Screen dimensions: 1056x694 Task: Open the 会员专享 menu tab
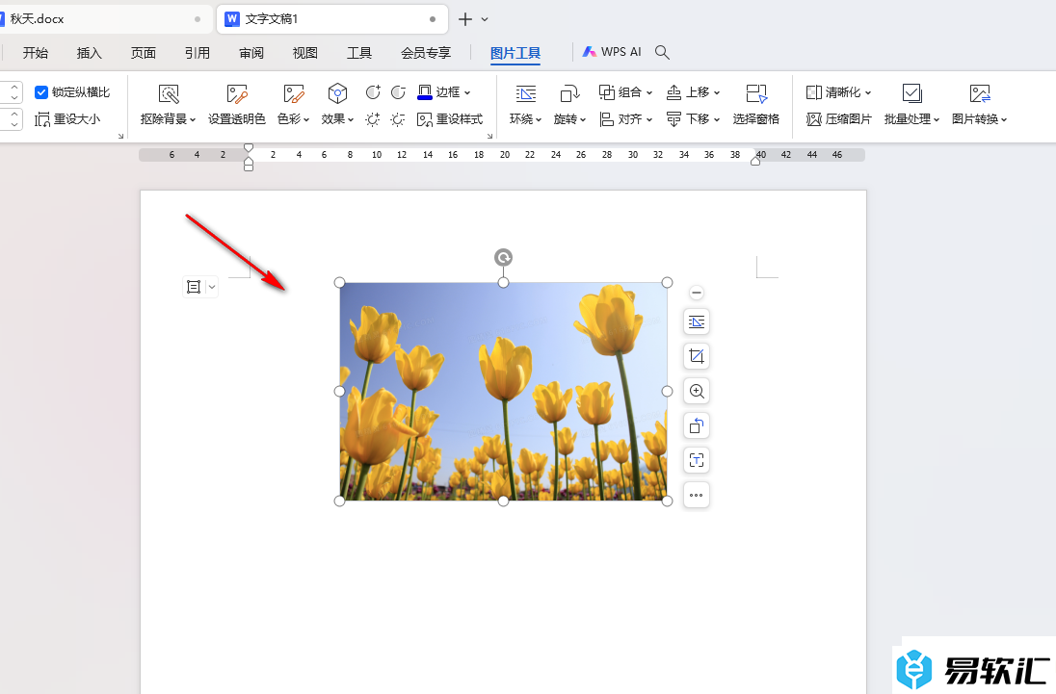[426, 52]
